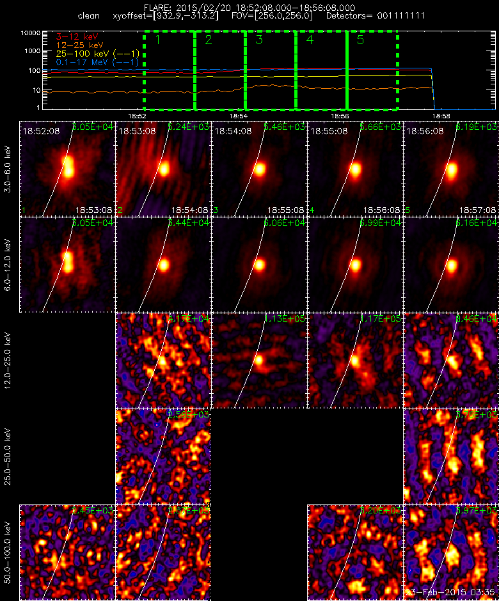The width and height of the screenshot is (499, 601).
Task: Click the Detectors= 001111111 label
Action: (375, 16)
